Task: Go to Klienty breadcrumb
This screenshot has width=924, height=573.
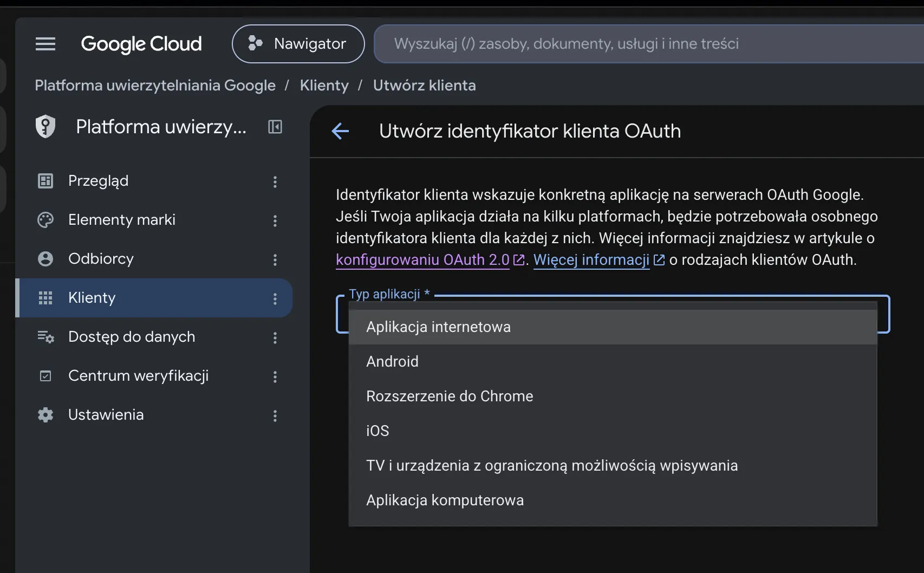Action: pyautogui.click(x=324, y=86)
